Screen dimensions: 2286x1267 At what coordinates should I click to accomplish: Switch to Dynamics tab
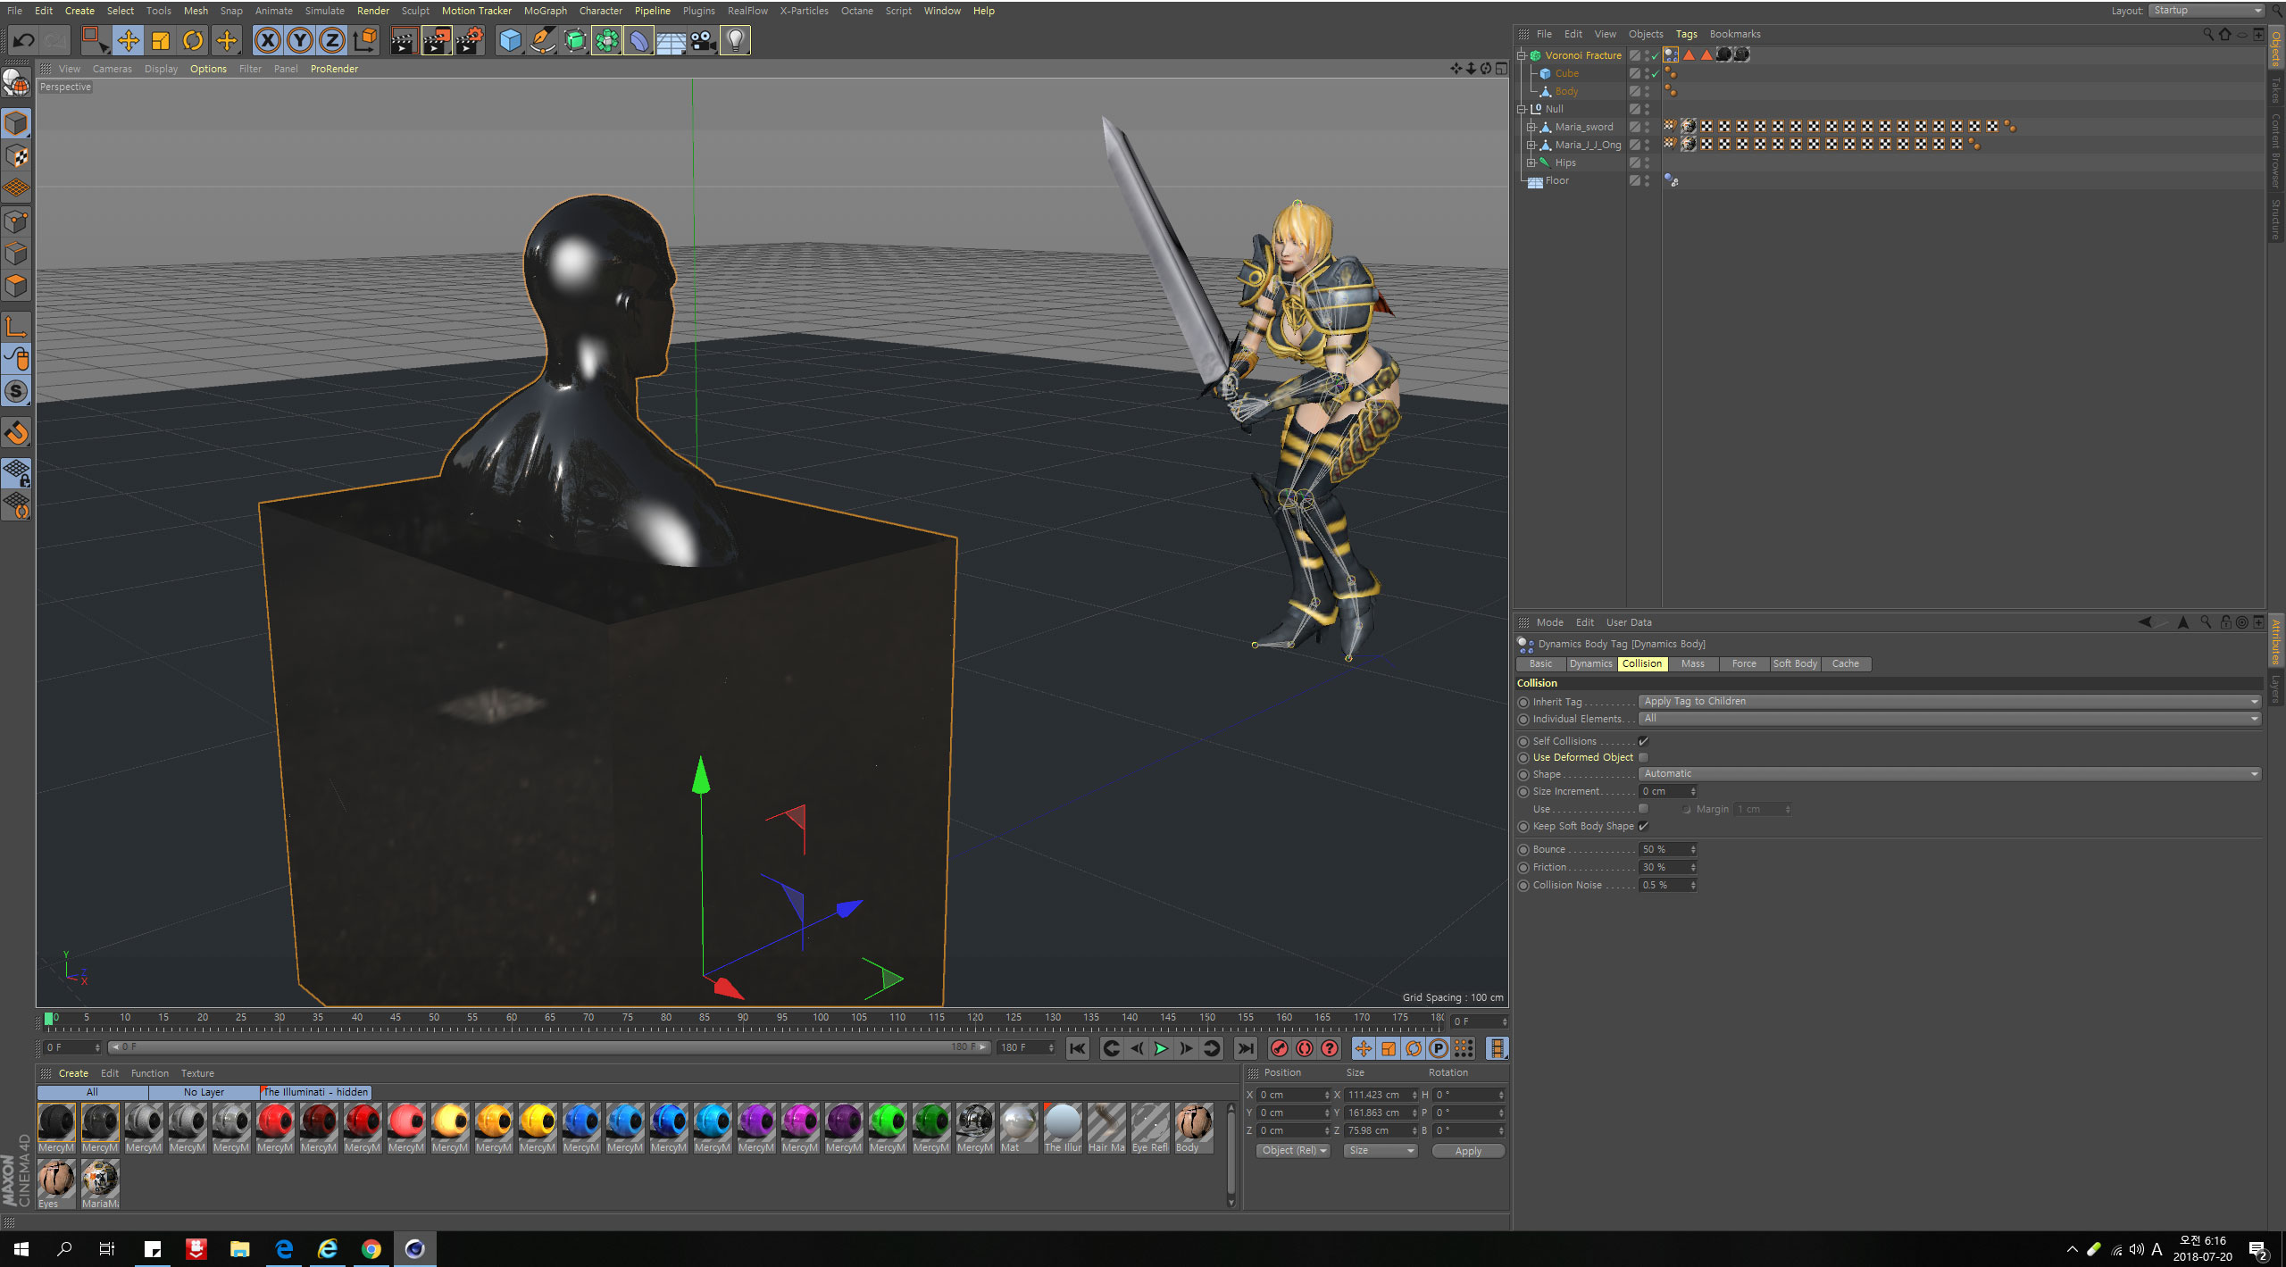1590,663
